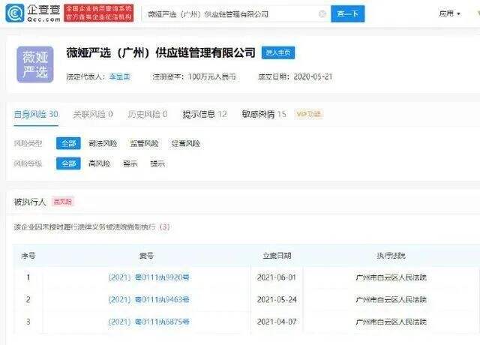Click the company title 薇娅严选（广州）供应链管理有限公司
This screenshot has width=480, height=345.
click(161, 52)
